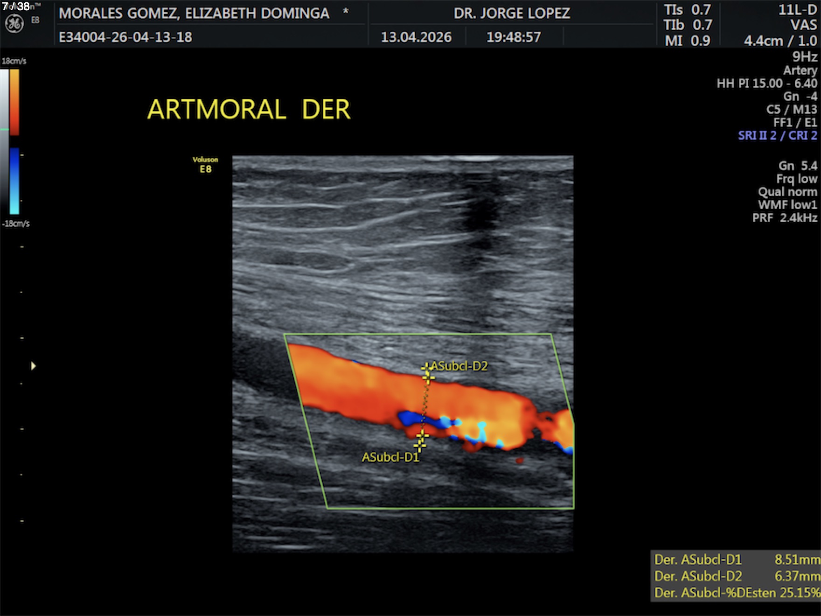Click the ASubcl-D2 measurement label in image
This screenshot has width=821, height=616.
pos(459,366)
